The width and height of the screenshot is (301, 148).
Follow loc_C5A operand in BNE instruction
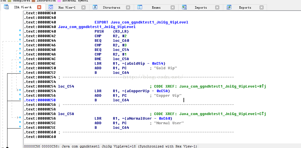(x=121, y=59)
